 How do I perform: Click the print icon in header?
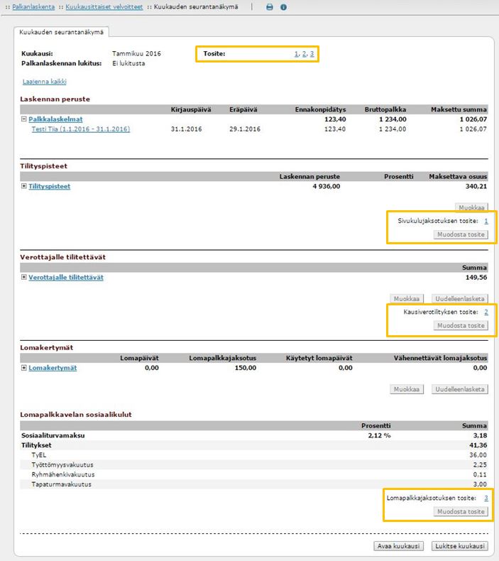270,7
